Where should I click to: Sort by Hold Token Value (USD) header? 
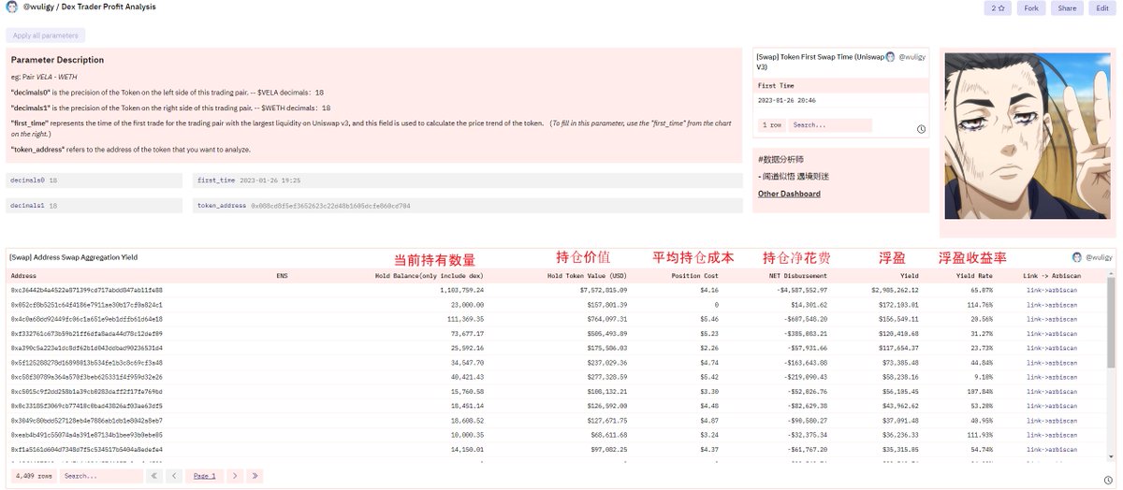click(x=587, y=276)
